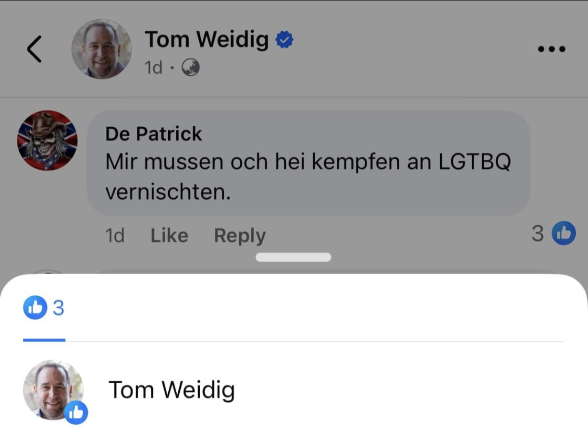The image size is (588, 435).
Task: Click the bottom sheet drag handle
Action: [294, 257]
